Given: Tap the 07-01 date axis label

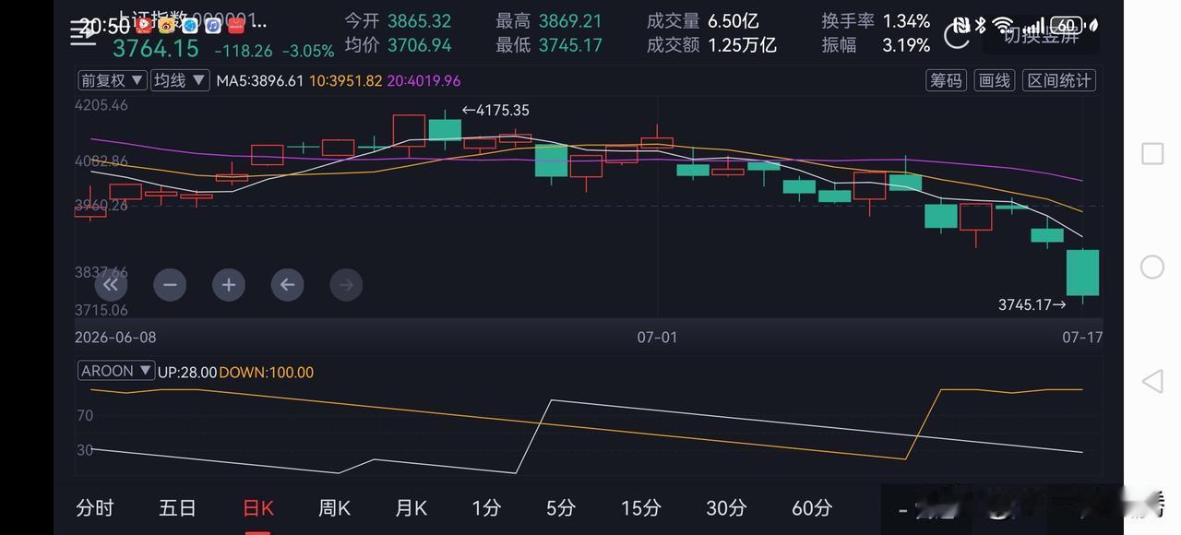Looking at the screenshot, I should [x=657, y=338].
